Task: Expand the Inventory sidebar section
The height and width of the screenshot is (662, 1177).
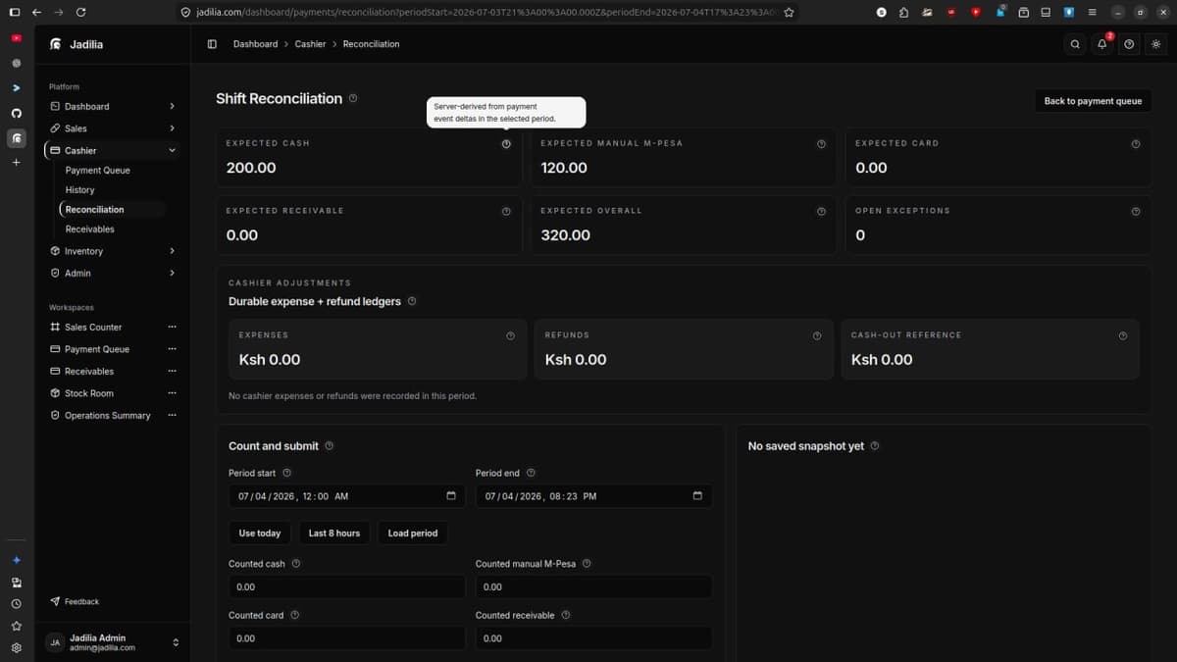Action: (x=172, y=251)
